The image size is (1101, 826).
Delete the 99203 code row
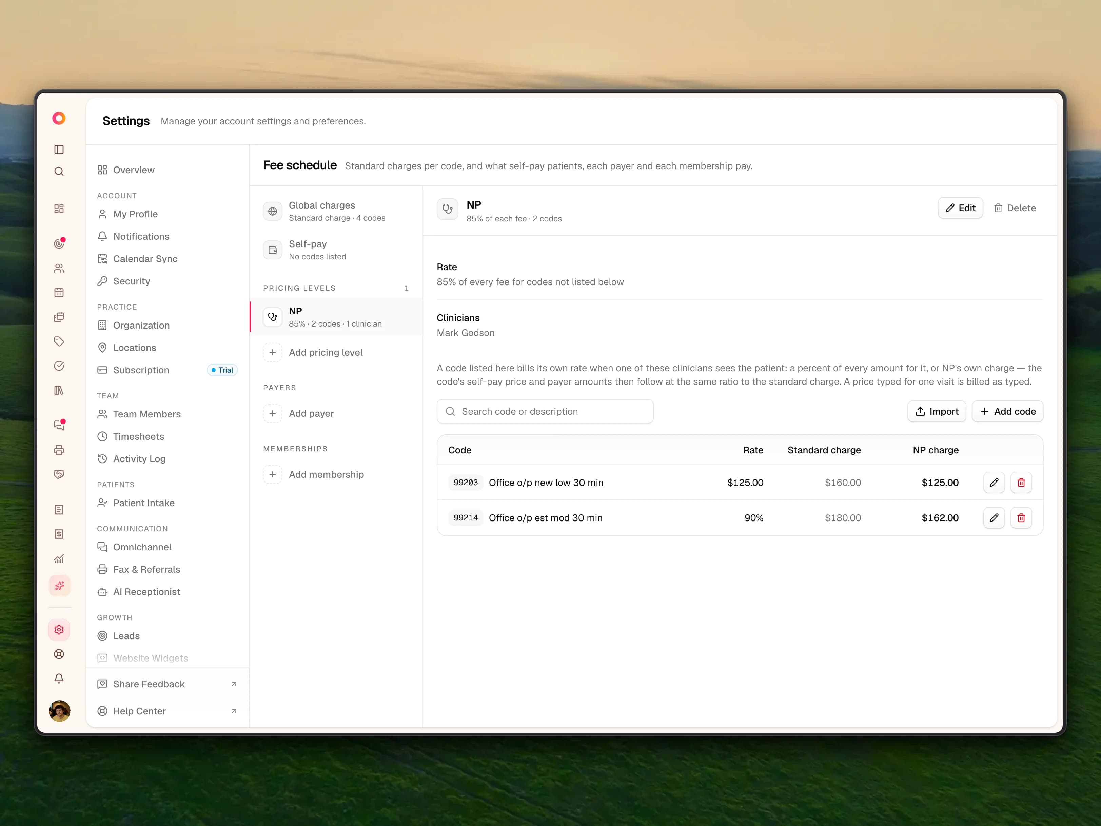[x=1021, y=483]
